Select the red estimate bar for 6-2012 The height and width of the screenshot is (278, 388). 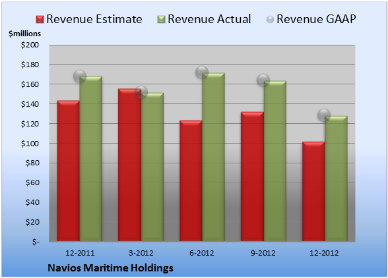point(191,181)
